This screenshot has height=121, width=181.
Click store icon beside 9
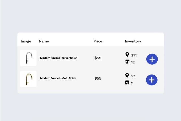(x=127, y=82)
